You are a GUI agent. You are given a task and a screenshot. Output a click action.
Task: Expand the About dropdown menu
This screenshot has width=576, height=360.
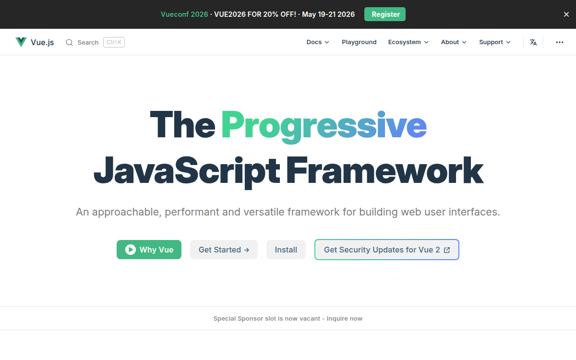(x=454, y=42)
